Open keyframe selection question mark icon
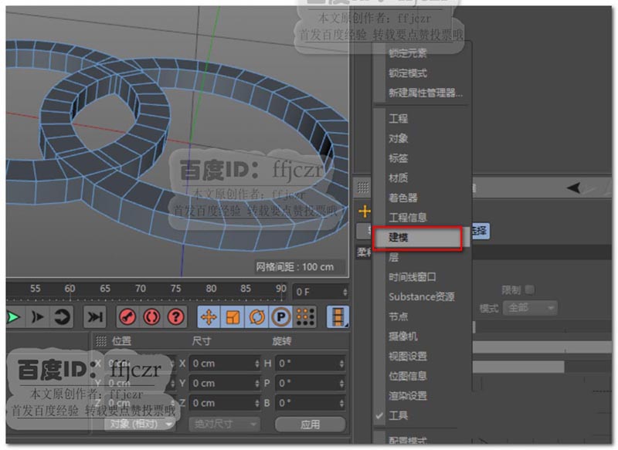 (176, 317)
